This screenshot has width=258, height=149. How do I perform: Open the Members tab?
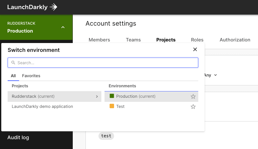coord(99,40)
